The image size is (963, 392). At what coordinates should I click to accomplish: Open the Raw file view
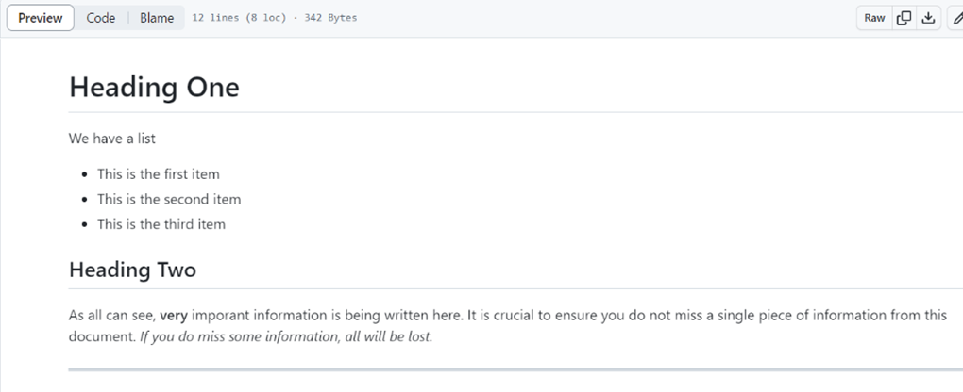point(874,18)
